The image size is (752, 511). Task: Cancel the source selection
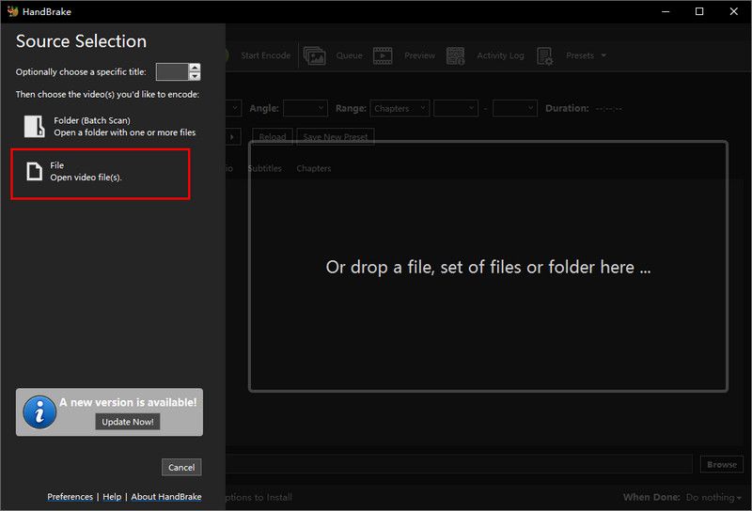tap(180, 468)
